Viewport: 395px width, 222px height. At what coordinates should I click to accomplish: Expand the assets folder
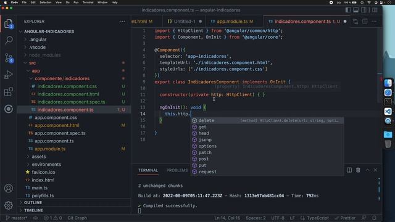point(39,157)
